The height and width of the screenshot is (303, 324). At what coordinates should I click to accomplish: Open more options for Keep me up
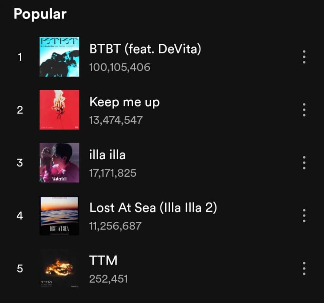click(304, 110)
